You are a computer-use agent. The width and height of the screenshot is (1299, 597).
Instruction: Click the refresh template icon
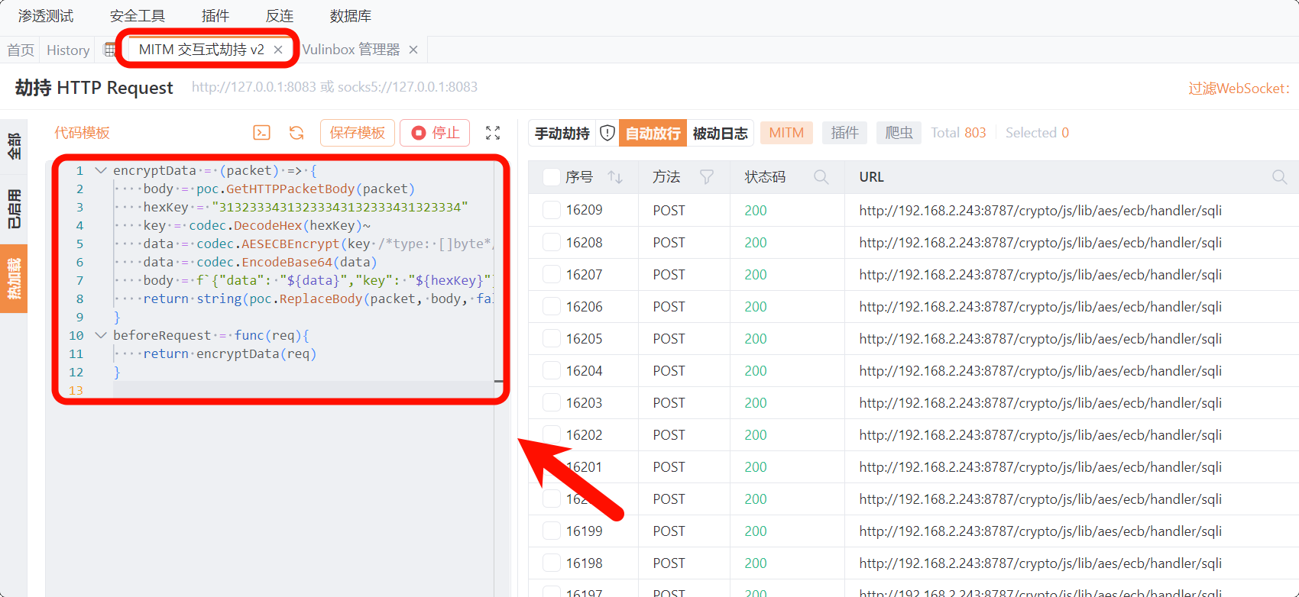tap(296, 133)
